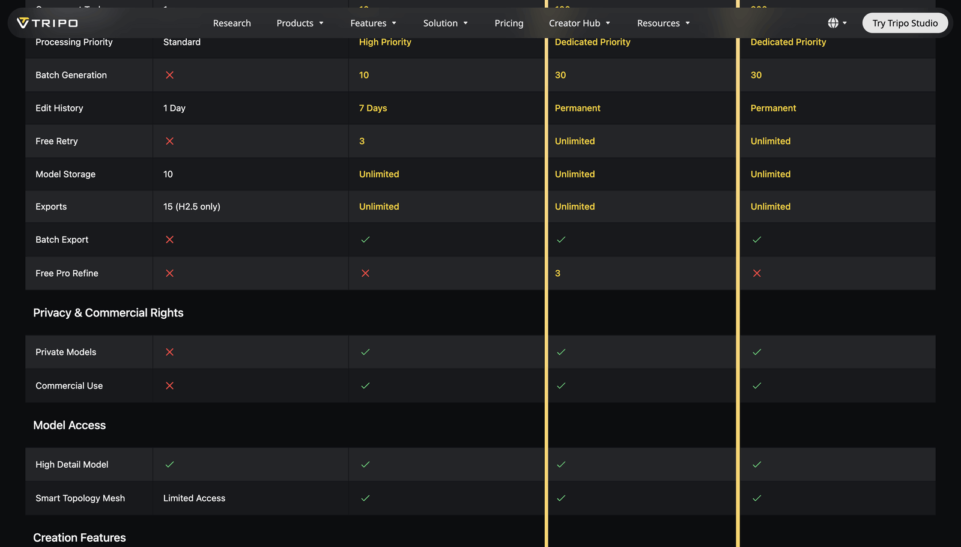
Task: Click the Batch Export row label
Action: click(62, 240)
